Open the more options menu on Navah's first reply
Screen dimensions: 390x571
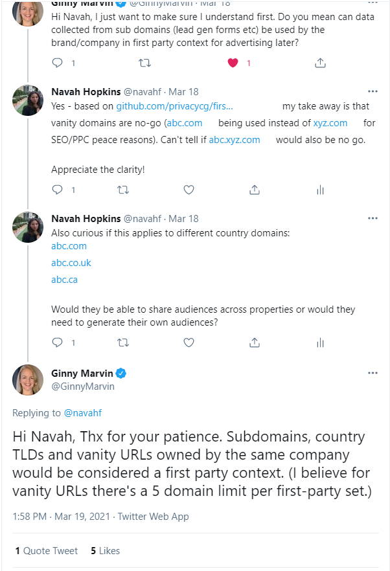pyautogui.click(x=373, y=91)
